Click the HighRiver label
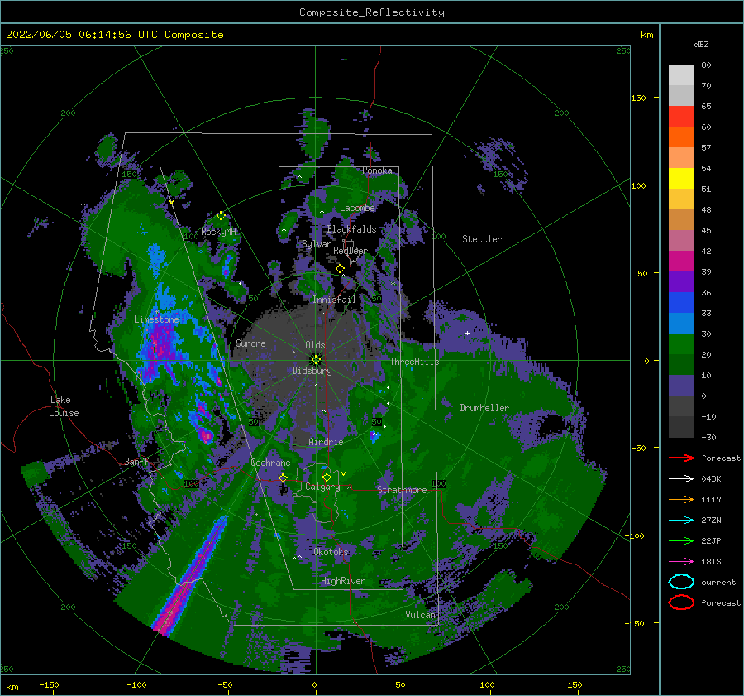This screenshot has height=696, width=744. point(343,581)
